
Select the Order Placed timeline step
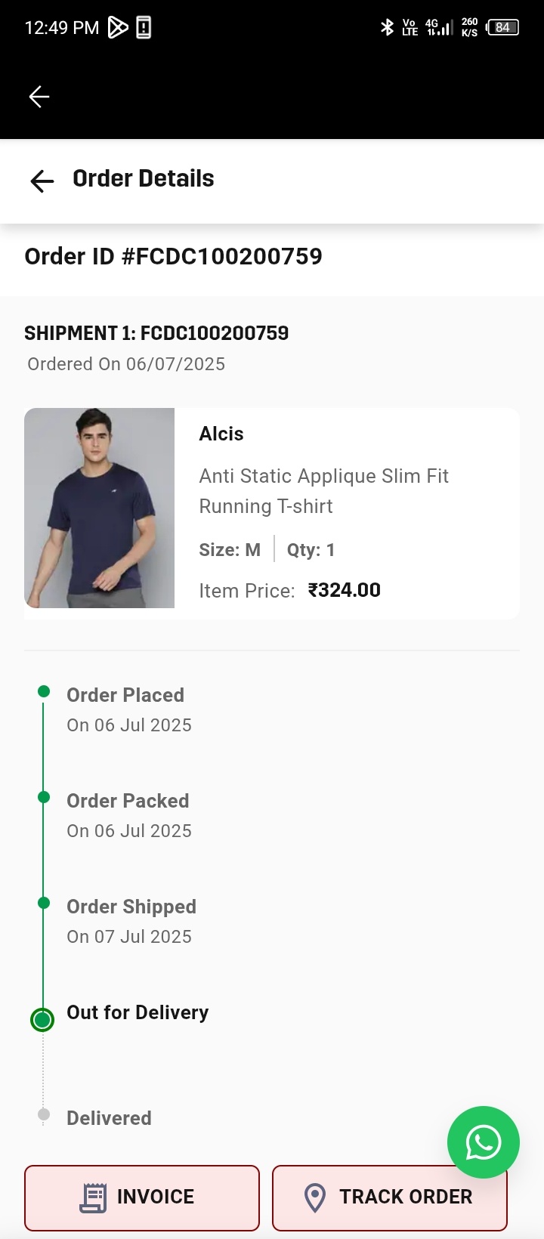click(125, 695)
